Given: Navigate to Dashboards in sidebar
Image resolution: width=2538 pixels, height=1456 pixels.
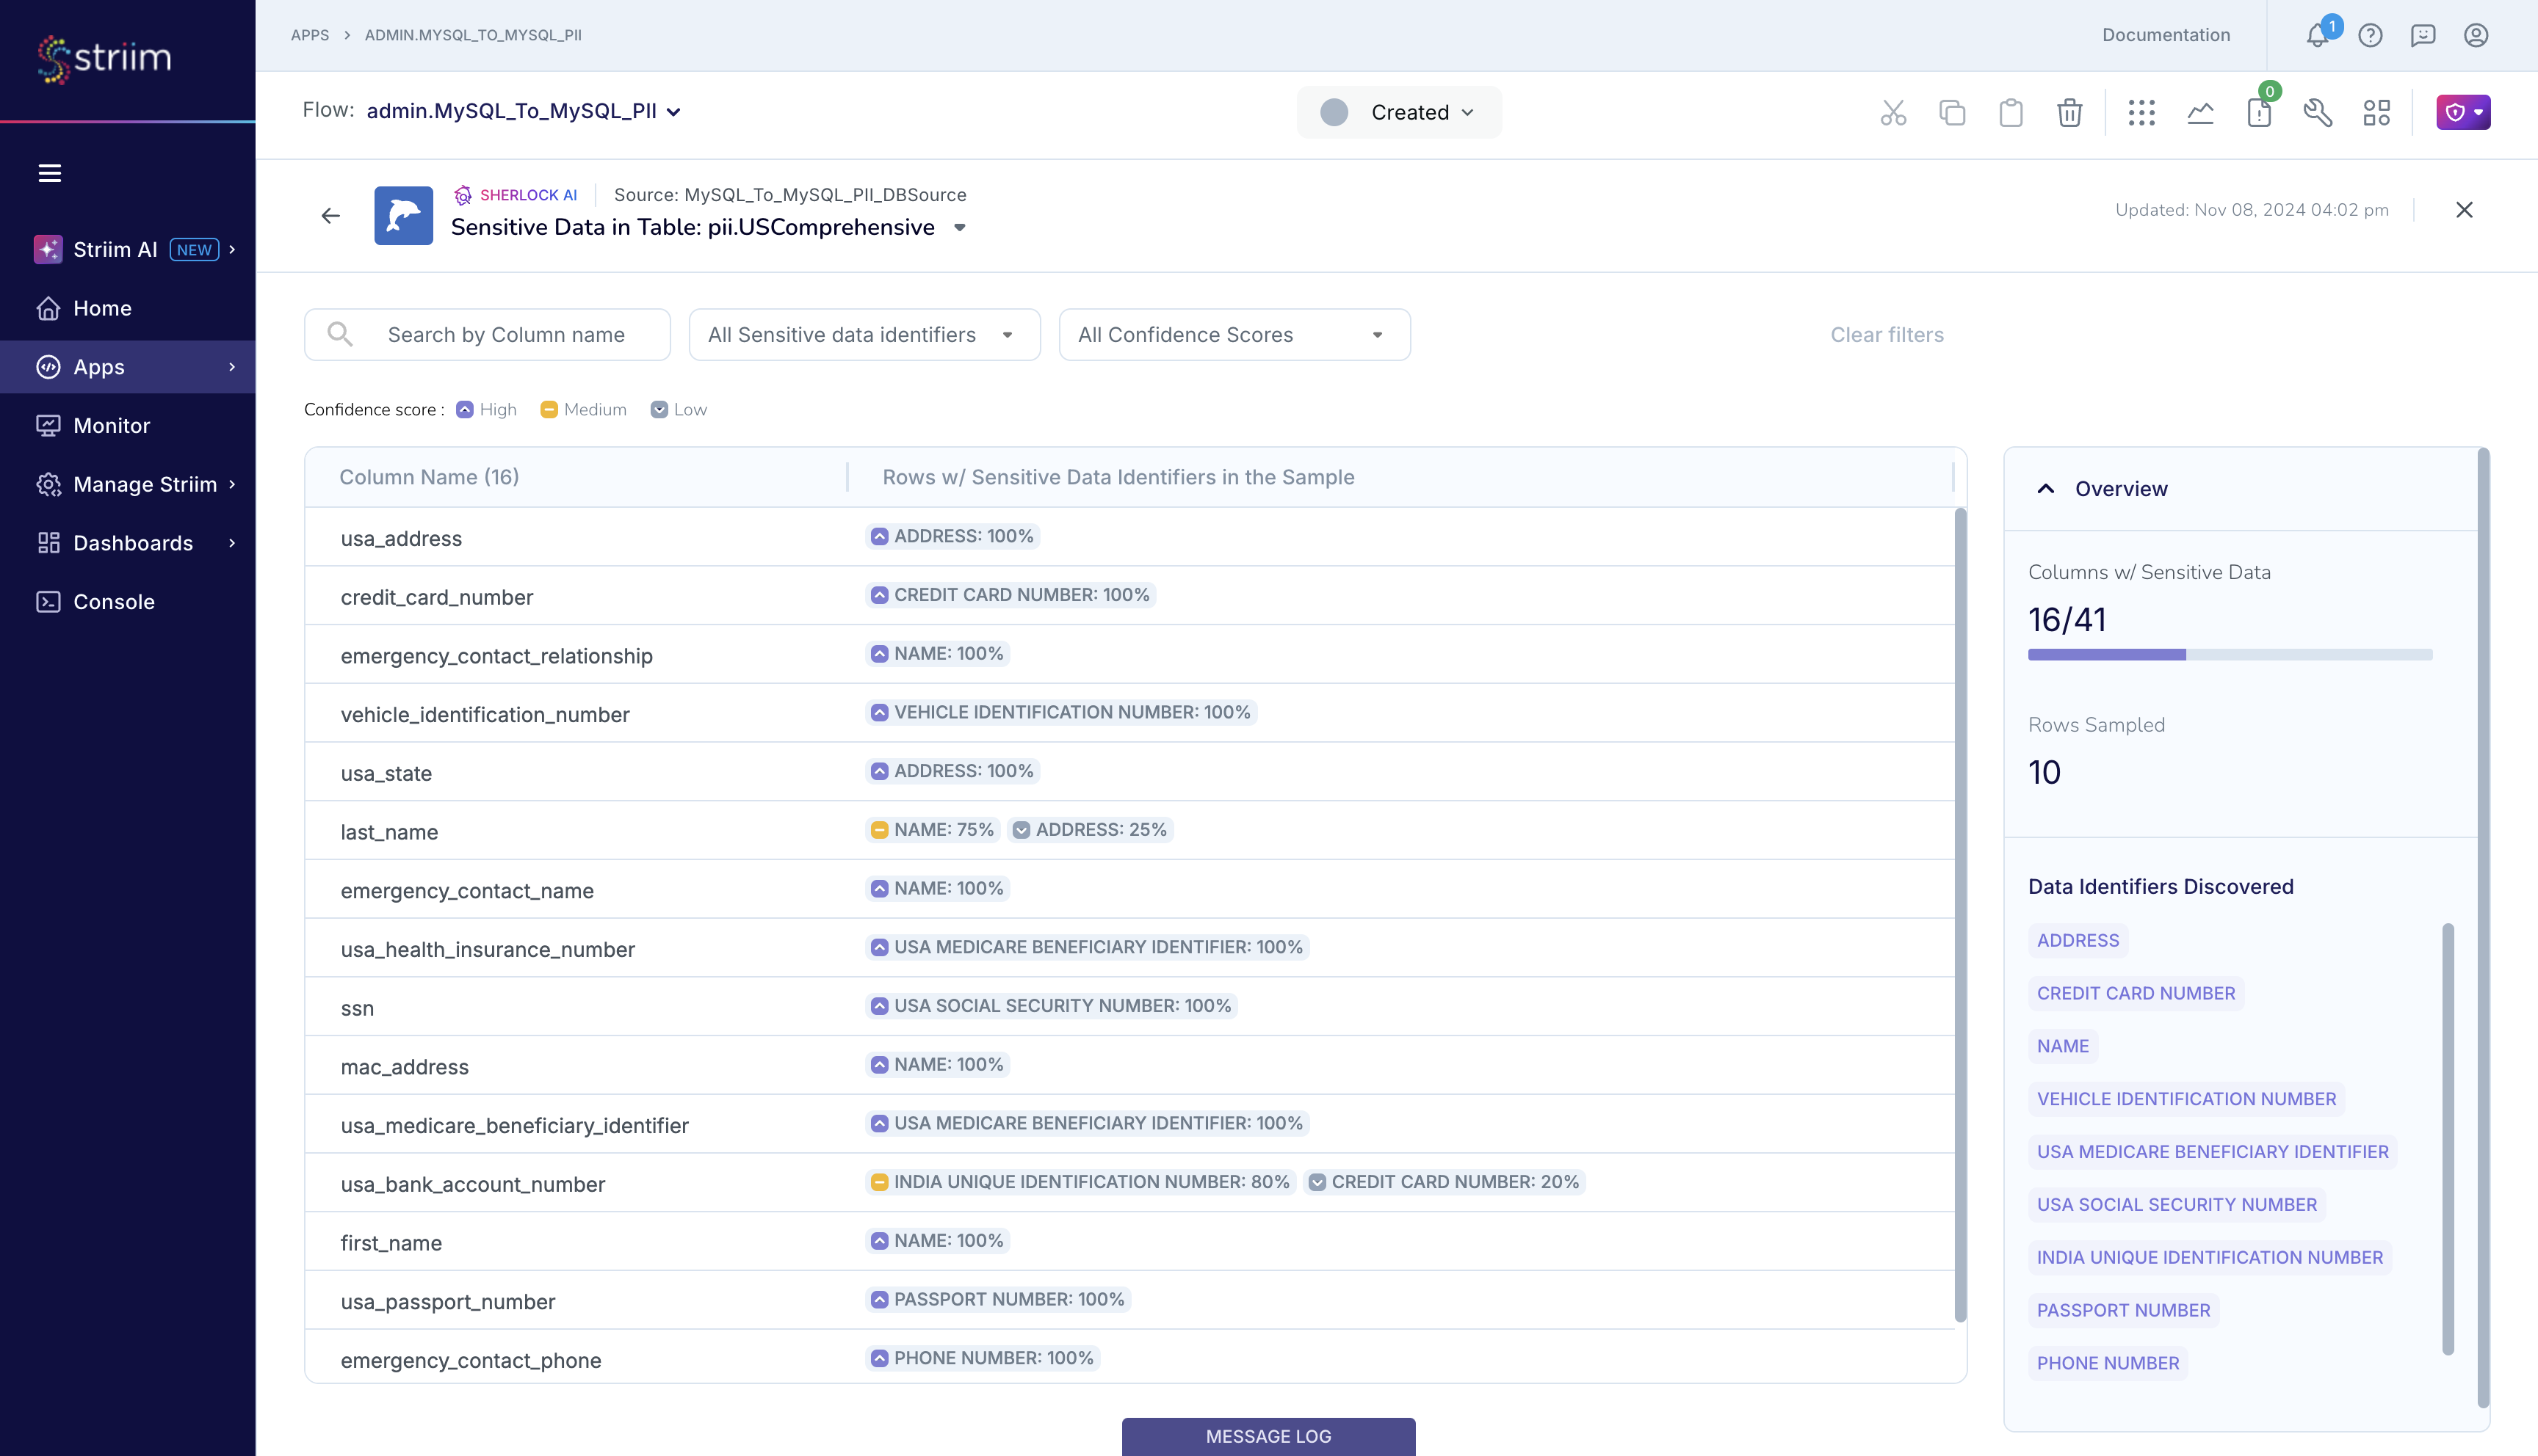Looking at the screenshot, I should (133, 543).
